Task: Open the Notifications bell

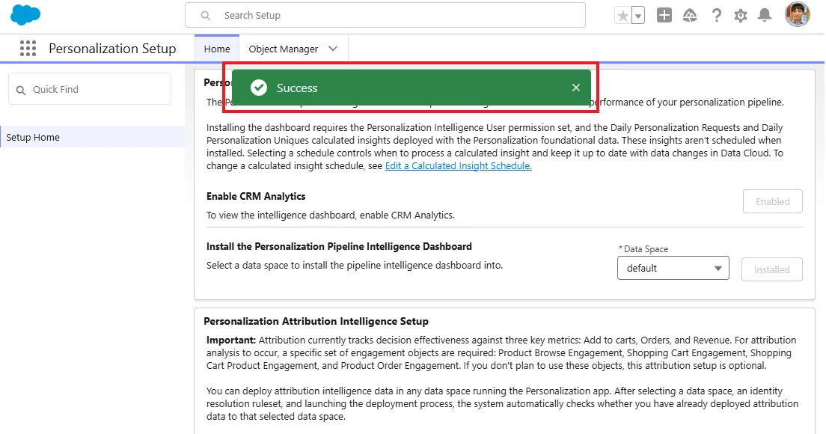Action: [765, 15]
